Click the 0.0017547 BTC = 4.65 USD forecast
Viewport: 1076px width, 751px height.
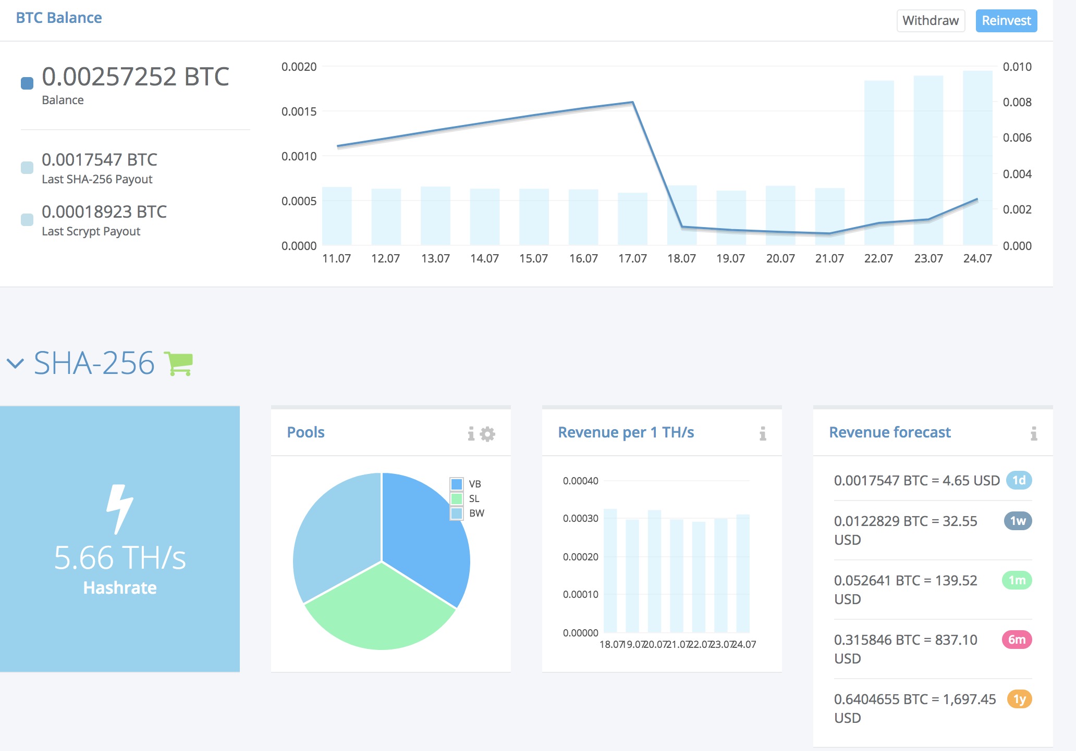[916, 480]
